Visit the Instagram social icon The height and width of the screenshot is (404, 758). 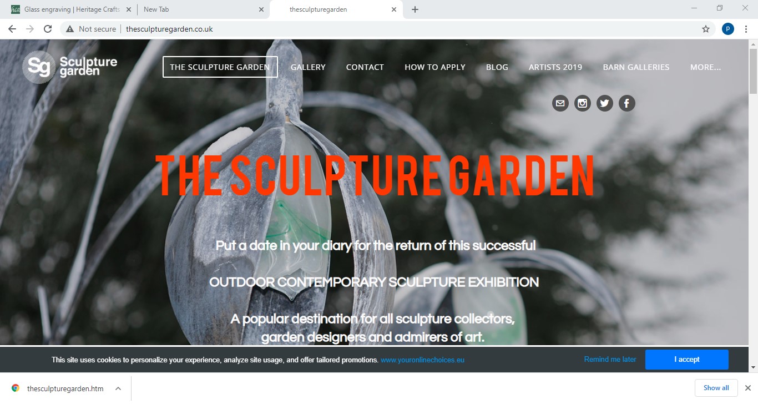coord(583,103)
